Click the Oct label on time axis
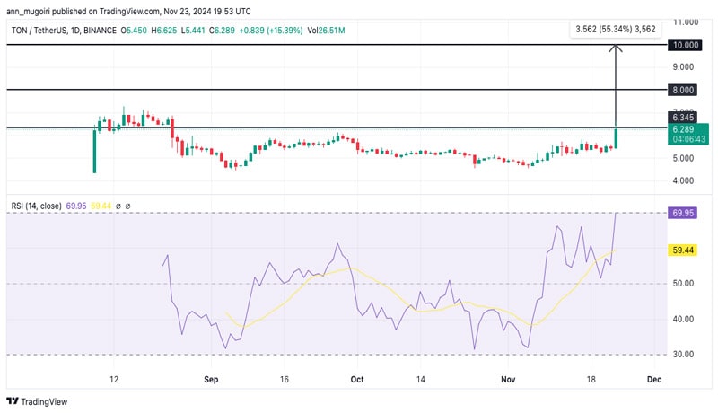The image size is (718, 413). 357,379
